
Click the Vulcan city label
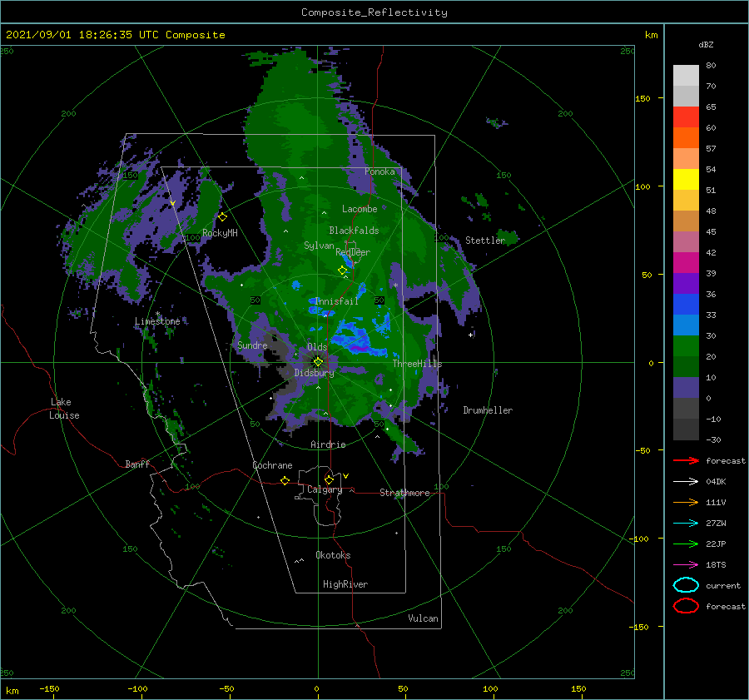coord(424,618)
